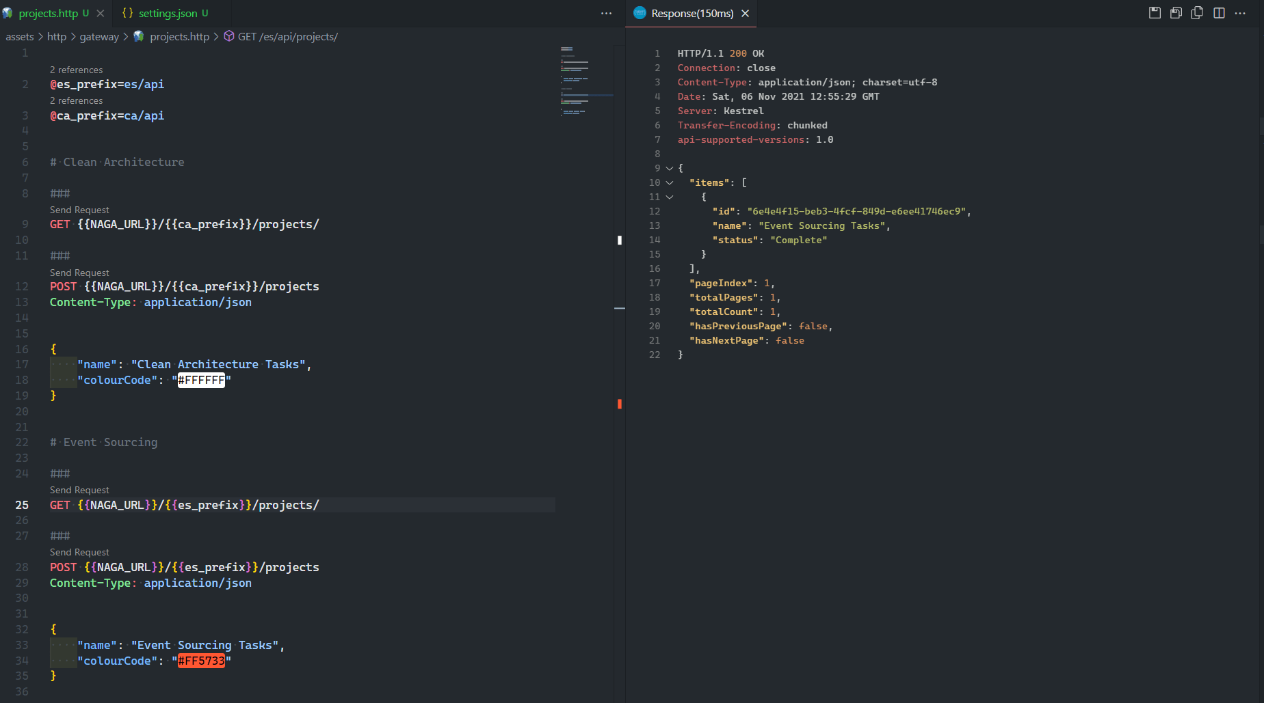Save response body icon in toolbar
Viewport: 1264px width, 703px height.
click(x=1176, y=13)
